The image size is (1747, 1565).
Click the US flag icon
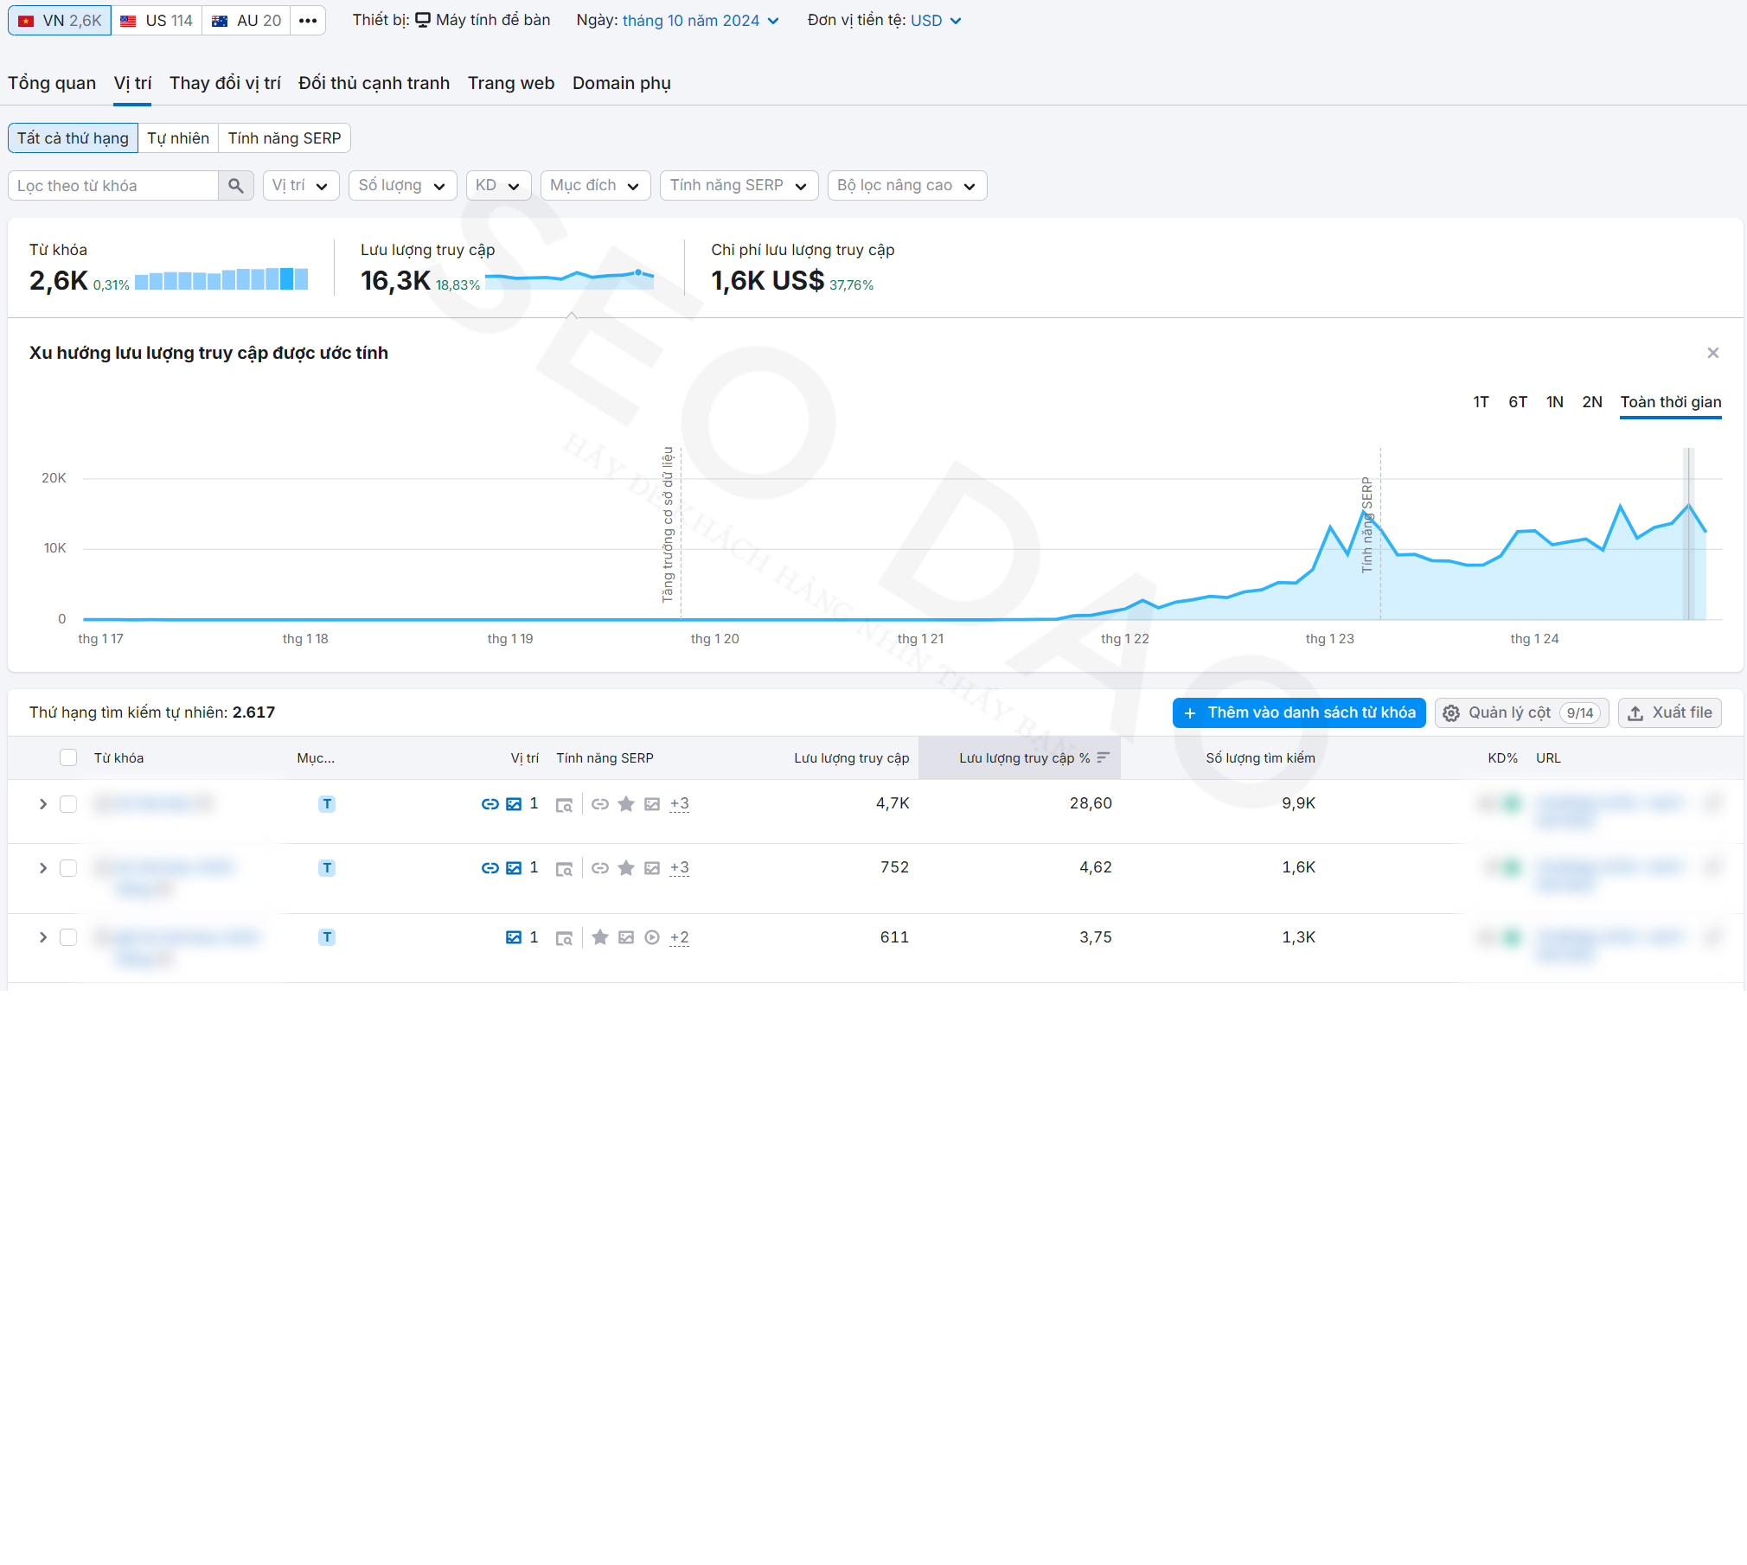click(x=128, y=21)
